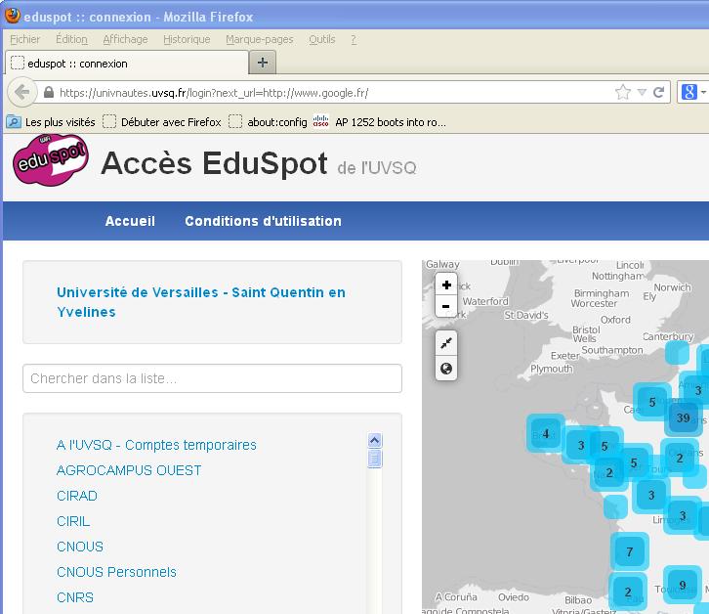Open the Outils menu
The height and width of the screenshot is (614, 709).
[322, 39]
